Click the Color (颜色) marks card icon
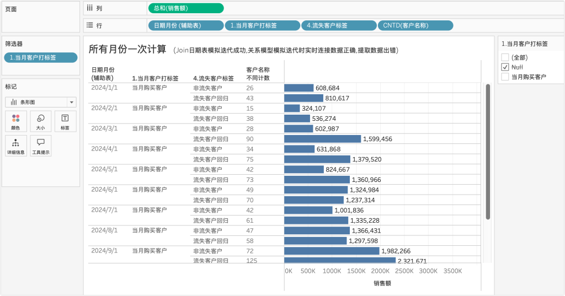The width and height of the screenshot is (565, 296). (15, 119)
